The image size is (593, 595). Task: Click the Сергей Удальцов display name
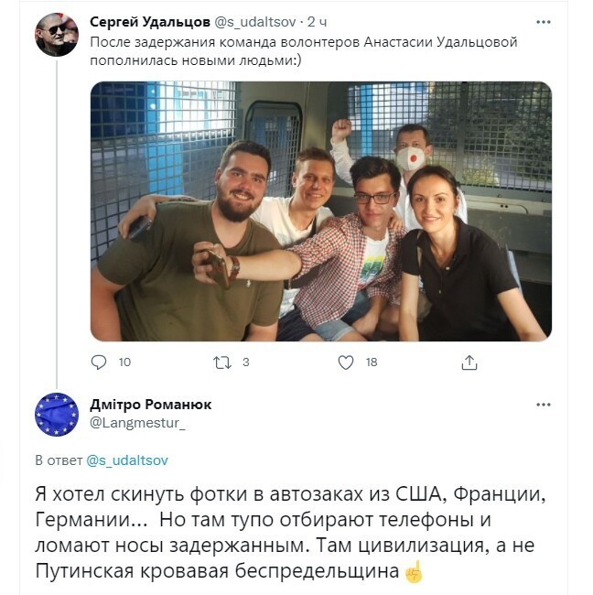(x=150, y=22)
